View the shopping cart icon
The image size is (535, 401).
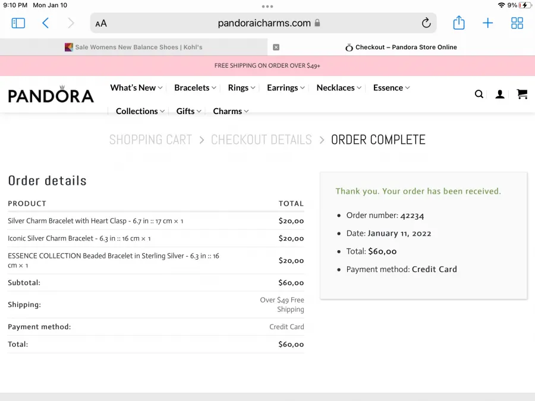(x=522, y=94)
